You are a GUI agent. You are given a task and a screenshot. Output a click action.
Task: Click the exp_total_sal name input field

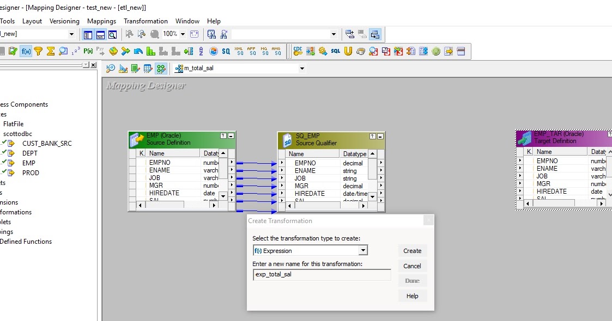click(322, 275)
